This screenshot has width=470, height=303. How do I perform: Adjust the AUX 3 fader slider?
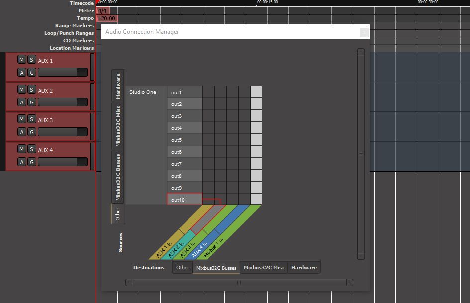pos(63,132)
